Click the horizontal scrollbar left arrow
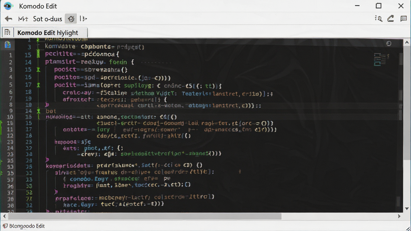 (x=4, y=216)
